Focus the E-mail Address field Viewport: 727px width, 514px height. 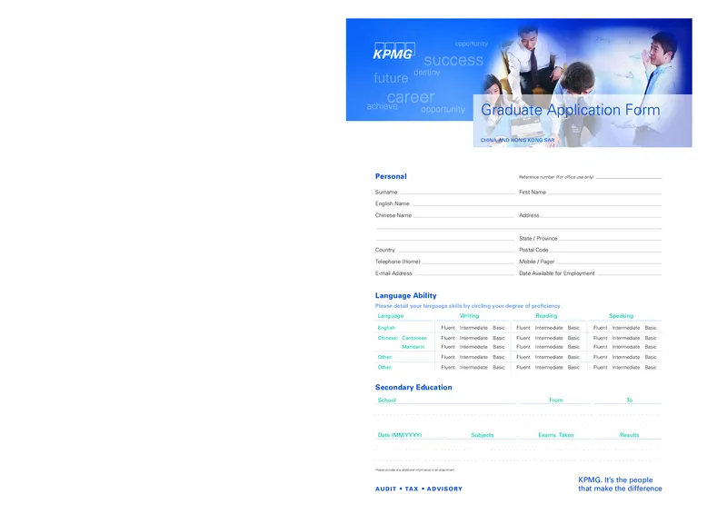(464, 273)
